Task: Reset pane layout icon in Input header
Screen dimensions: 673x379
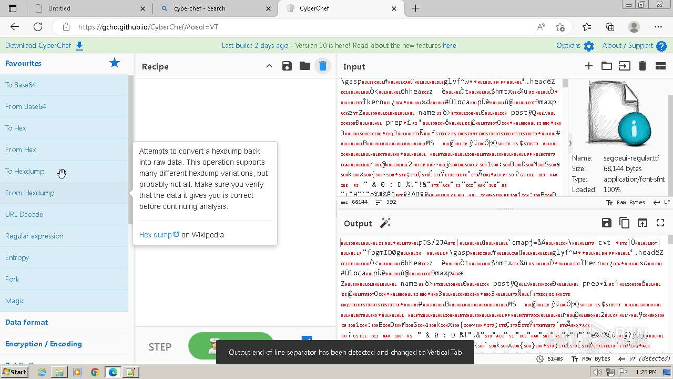Action: coord(660,66)
